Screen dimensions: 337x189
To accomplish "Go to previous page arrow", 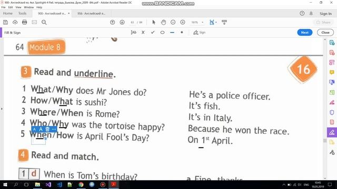I will coord(112,22).
